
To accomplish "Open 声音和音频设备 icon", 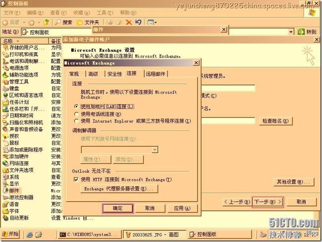I will [x=5, y=129].
